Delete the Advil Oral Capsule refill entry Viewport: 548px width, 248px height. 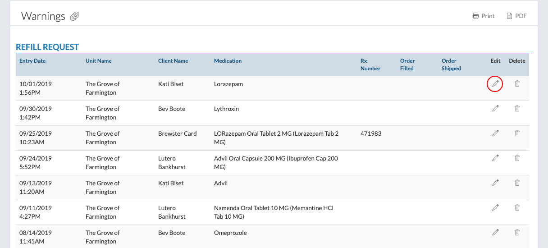(517, 158)
